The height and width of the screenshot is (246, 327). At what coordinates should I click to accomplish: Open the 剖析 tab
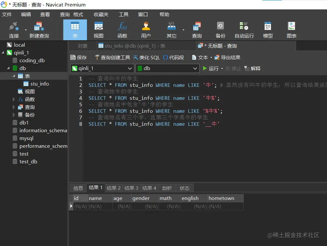[167, 188]
